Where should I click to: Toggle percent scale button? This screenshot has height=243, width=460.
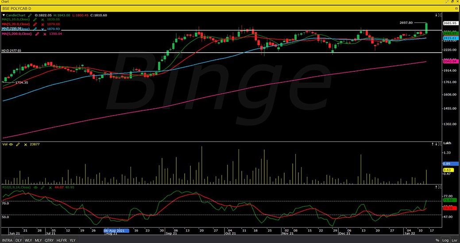[437, 240]
